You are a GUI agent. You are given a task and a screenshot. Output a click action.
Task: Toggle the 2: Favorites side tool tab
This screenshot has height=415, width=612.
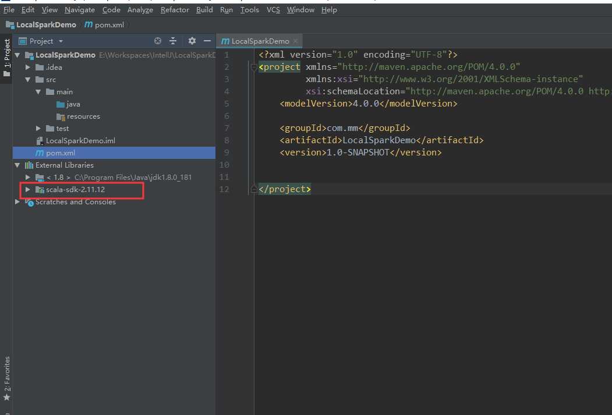click(6, 378)
